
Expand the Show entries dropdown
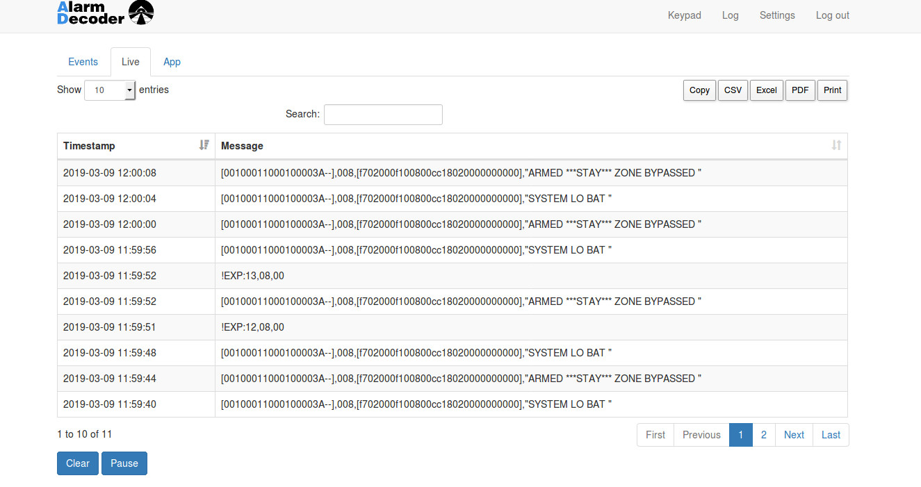tap(110, 90)
